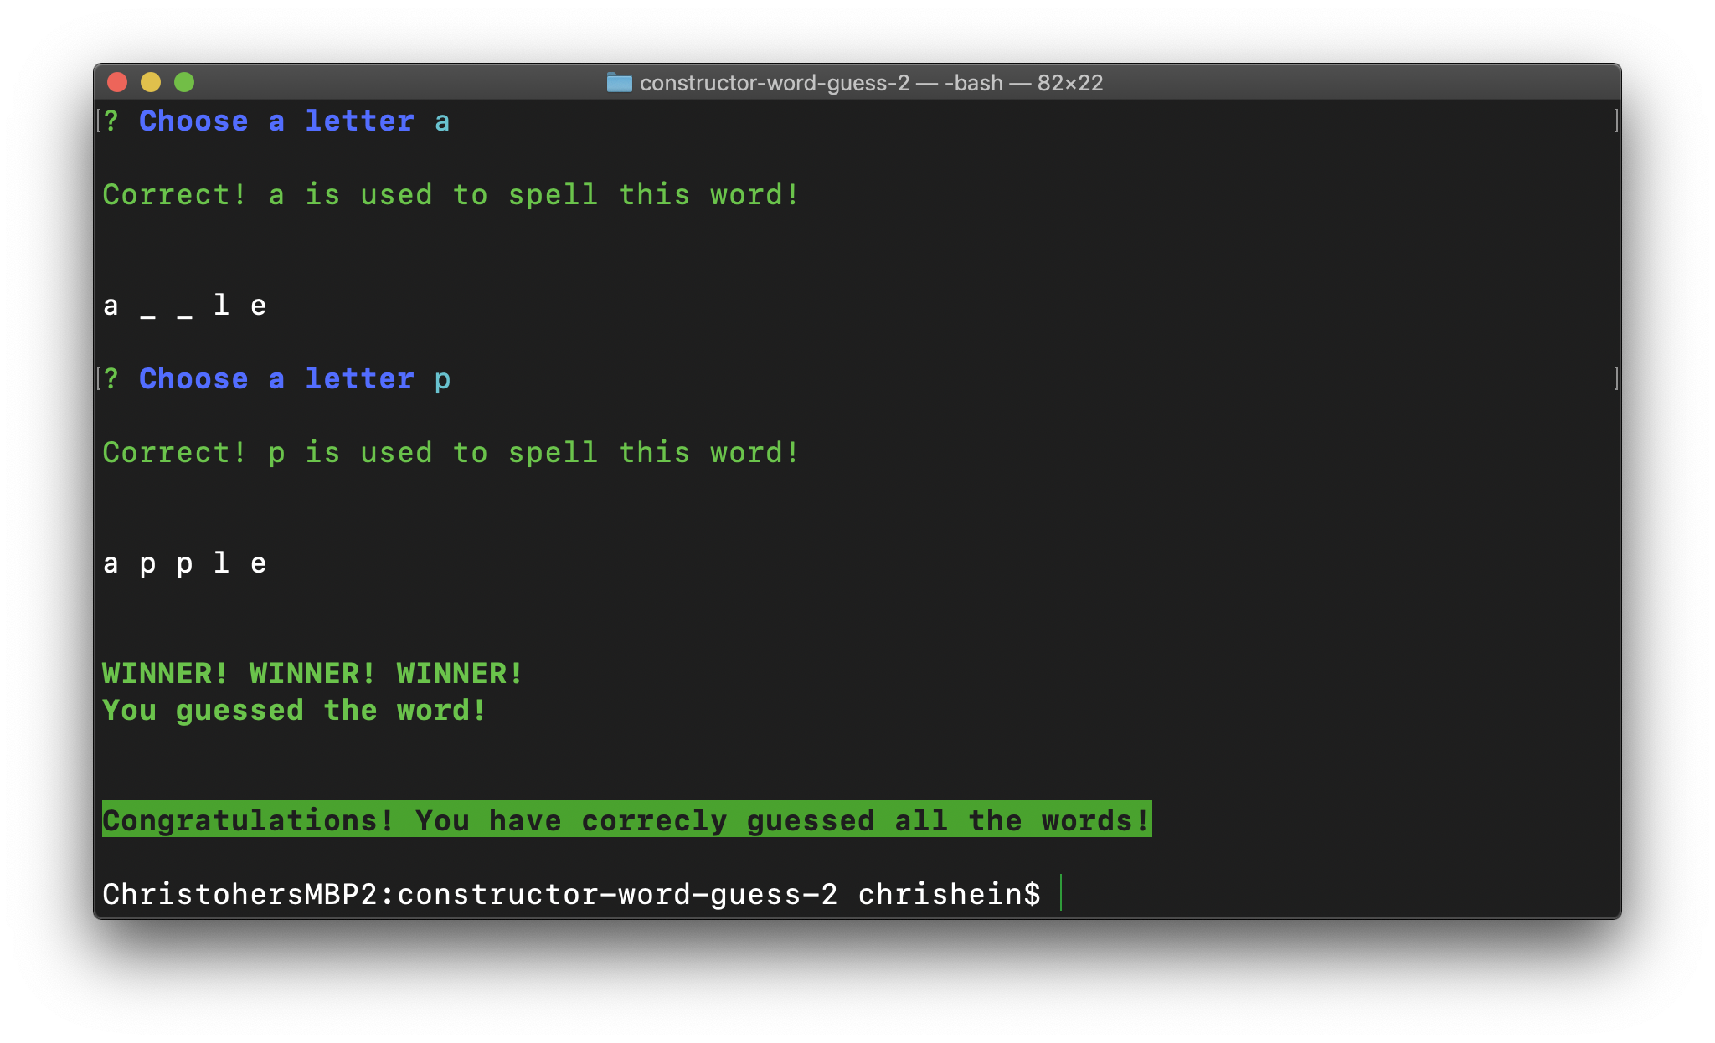The image size is (1715, 1043).
Task: Click the typed letter a after first prompt
Action: point(442,122)
